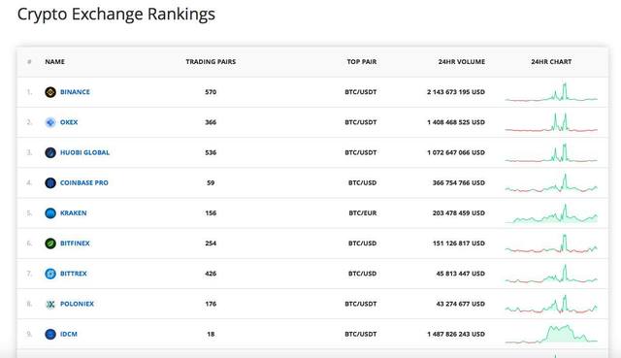View Binance 24hr chart sparkline
The image size is (621, 358).
point(551,92)
